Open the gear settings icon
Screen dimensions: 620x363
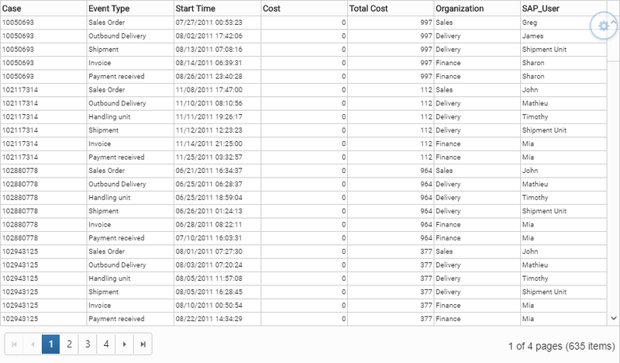[x=603, y=26]
